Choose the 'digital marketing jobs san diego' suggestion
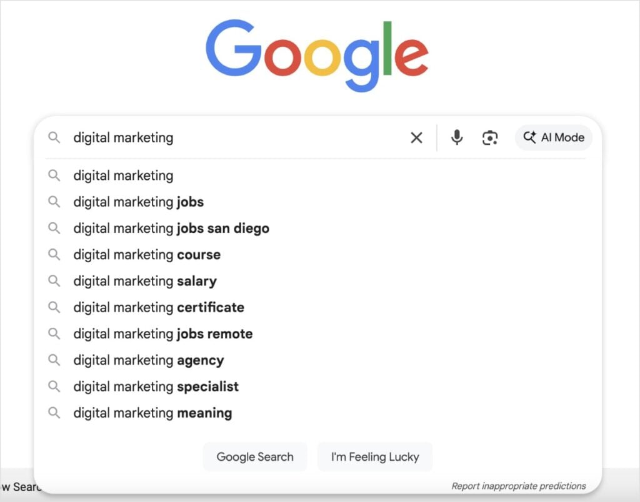Screen dimensions: 640x502 coord(171,228)
